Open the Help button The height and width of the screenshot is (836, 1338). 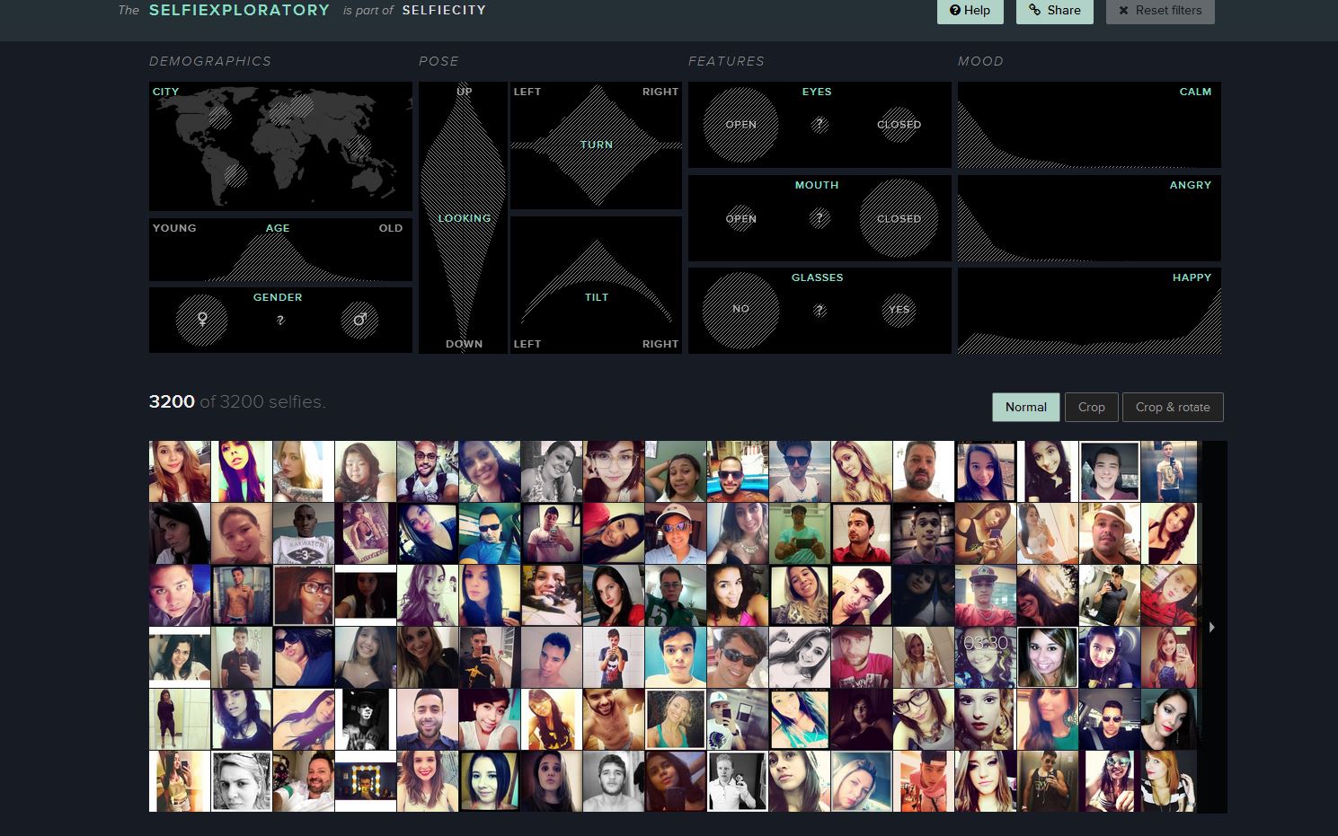tap(970, 11)
